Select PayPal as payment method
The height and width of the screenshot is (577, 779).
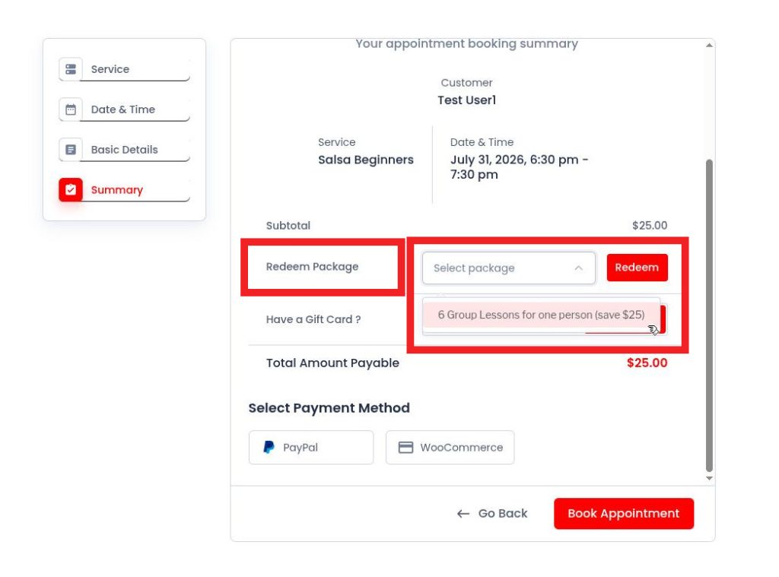[311, 448]
